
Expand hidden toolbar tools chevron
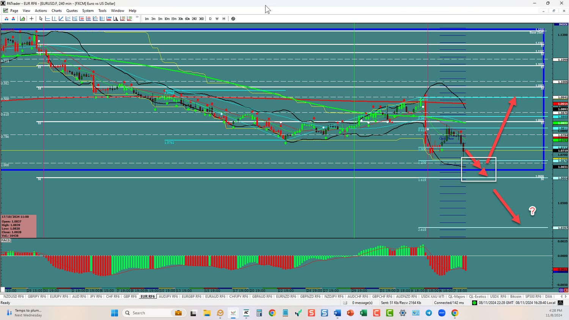pos(137,17)
